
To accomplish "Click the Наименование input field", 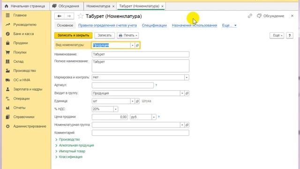I will pos(141,54).
